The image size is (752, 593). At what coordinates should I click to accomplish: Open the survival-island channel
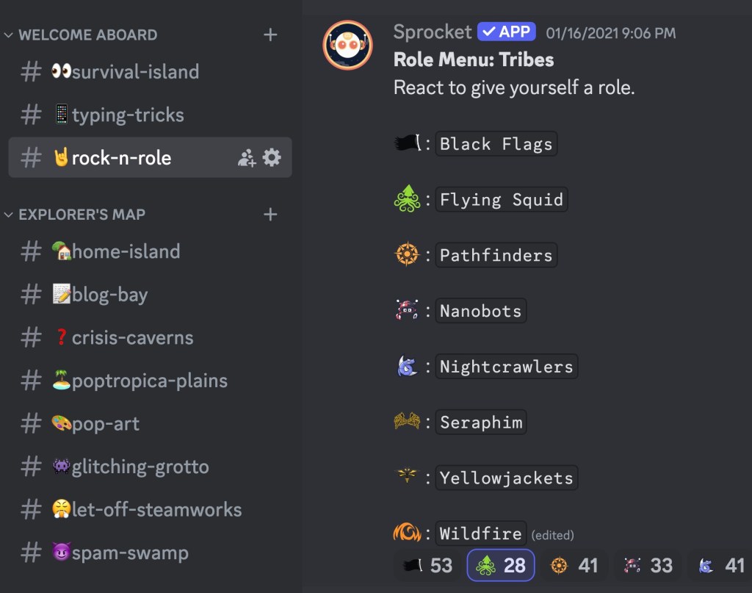pos(125,72)
